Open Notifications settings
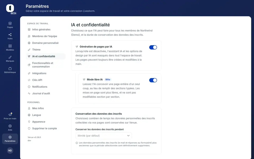 tap(46, 87)
